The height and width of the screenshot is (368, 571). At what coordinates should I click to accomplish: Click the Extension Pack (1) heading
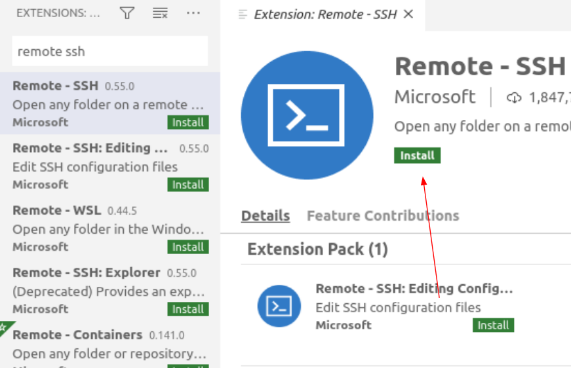[317, 249]
